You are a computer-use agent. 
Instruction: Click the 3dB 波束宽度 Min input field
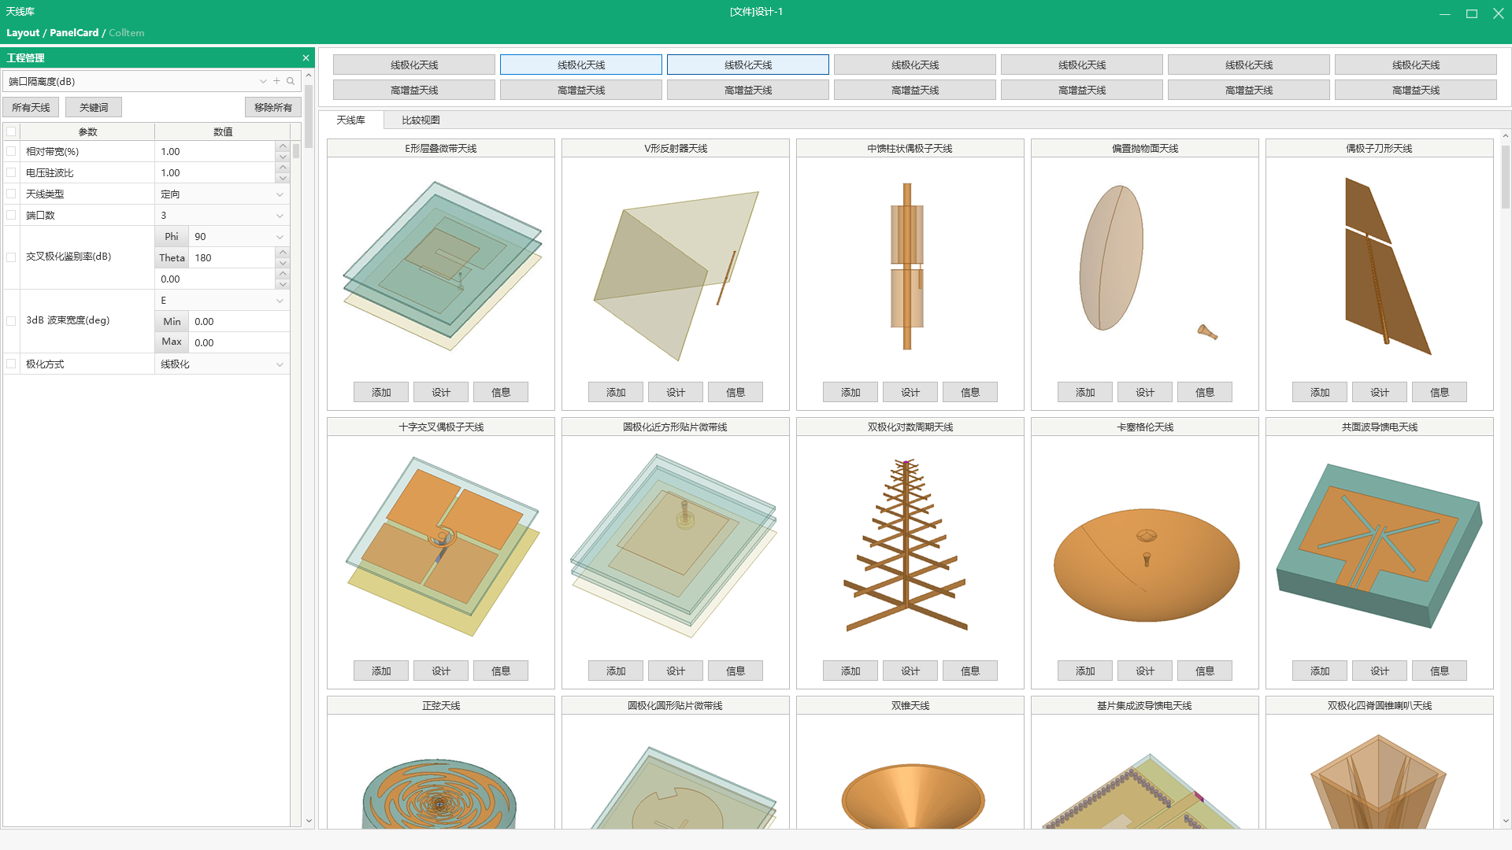tap(239, 321)
